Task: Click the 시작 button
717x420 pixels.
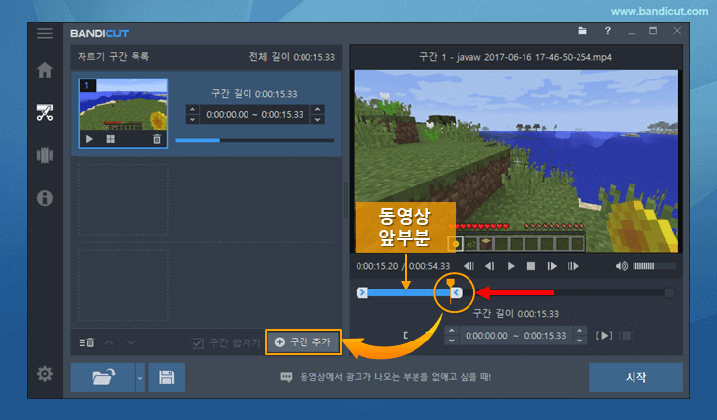Action: [635, 377]
